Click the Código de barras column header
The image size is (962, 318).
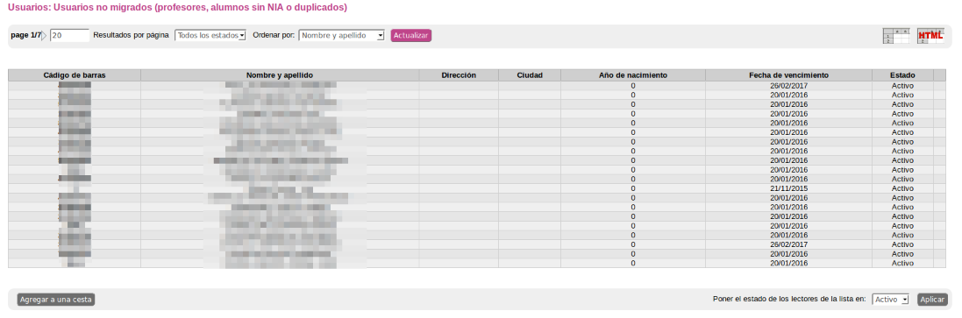click(75, 74)
